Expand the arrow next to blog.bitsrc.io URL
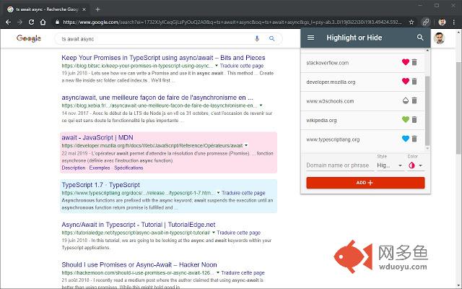 click(x=217, y=66)
